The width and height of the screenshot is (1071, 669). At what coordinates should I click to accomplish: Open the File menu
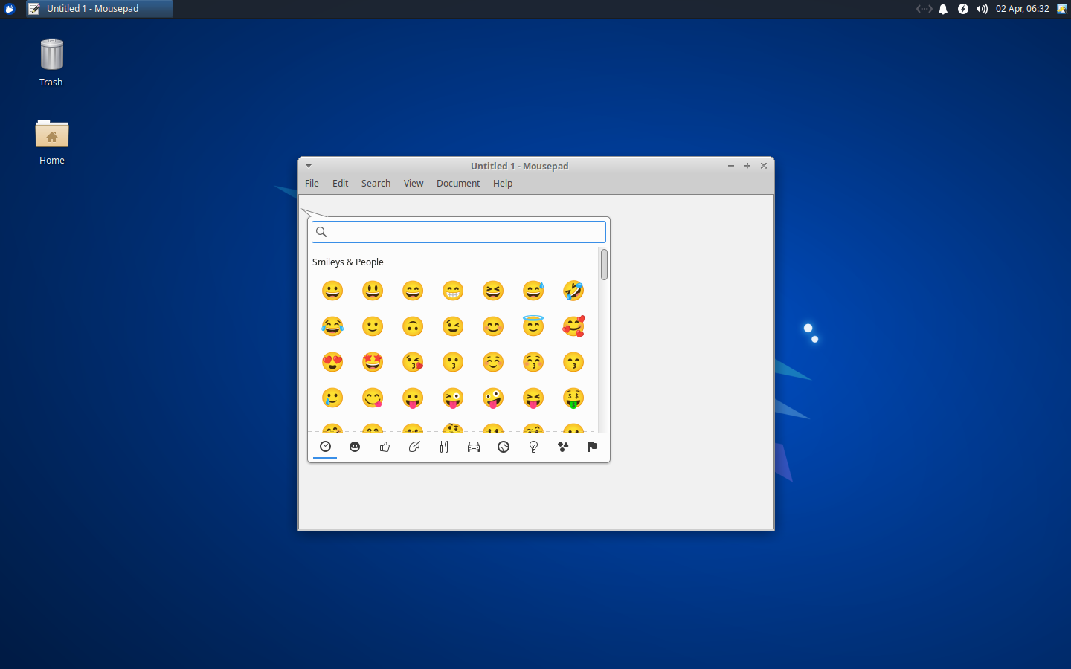312,183
